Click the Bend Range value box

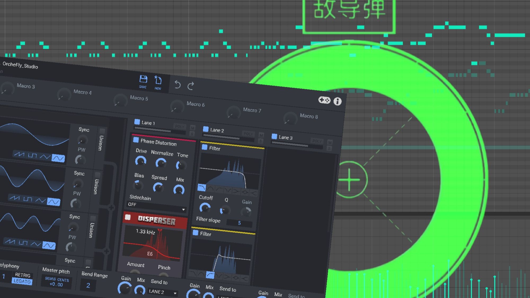(88, 285)
